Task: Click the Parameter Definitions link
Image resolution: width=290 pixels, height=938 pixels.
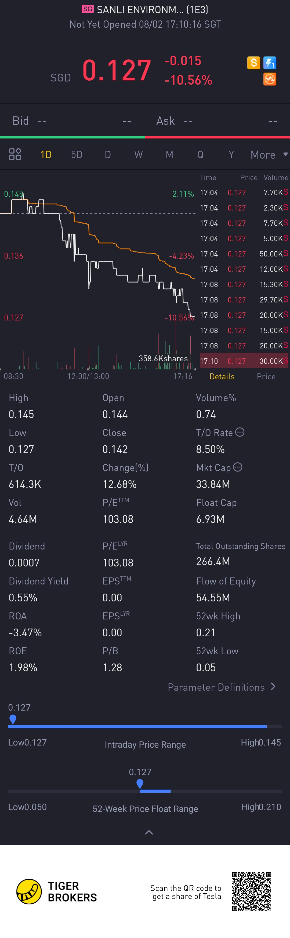Action: (x=216, y=687)
